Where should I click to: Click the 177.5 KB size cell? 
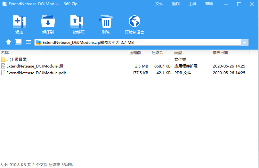click(140, 73)
